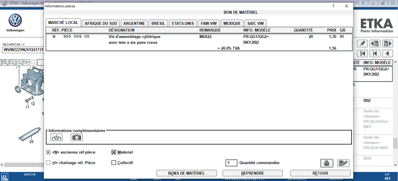This screenshot has width=398, height=181.
Task: Click BONS DE MATÉRIEL button
Action: (187, 173)
